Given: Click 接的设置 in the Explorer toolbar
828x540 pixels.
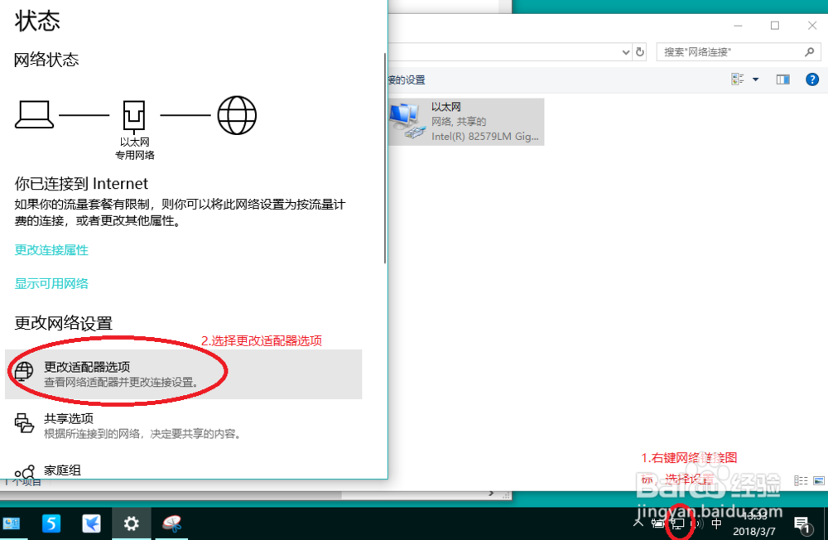Looking at the screenshot, I should click(407, 79).
